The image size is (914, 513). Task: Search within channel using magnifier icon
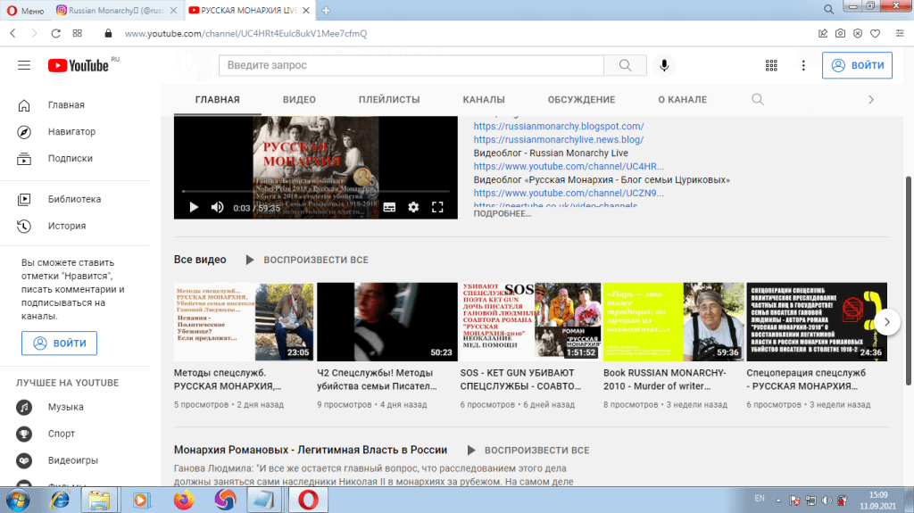758,99
